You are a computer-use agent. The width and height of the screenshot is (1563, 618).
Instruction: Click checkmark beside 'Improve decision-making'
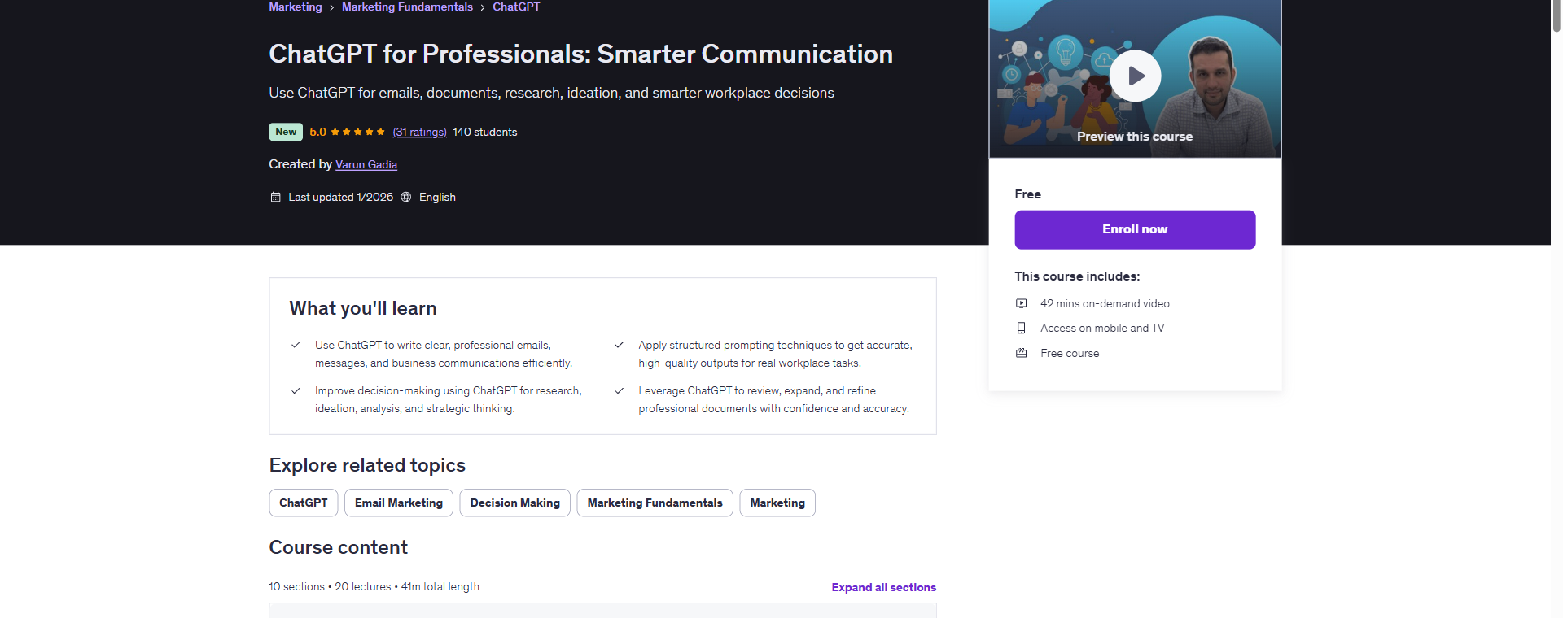click(296, 390)
